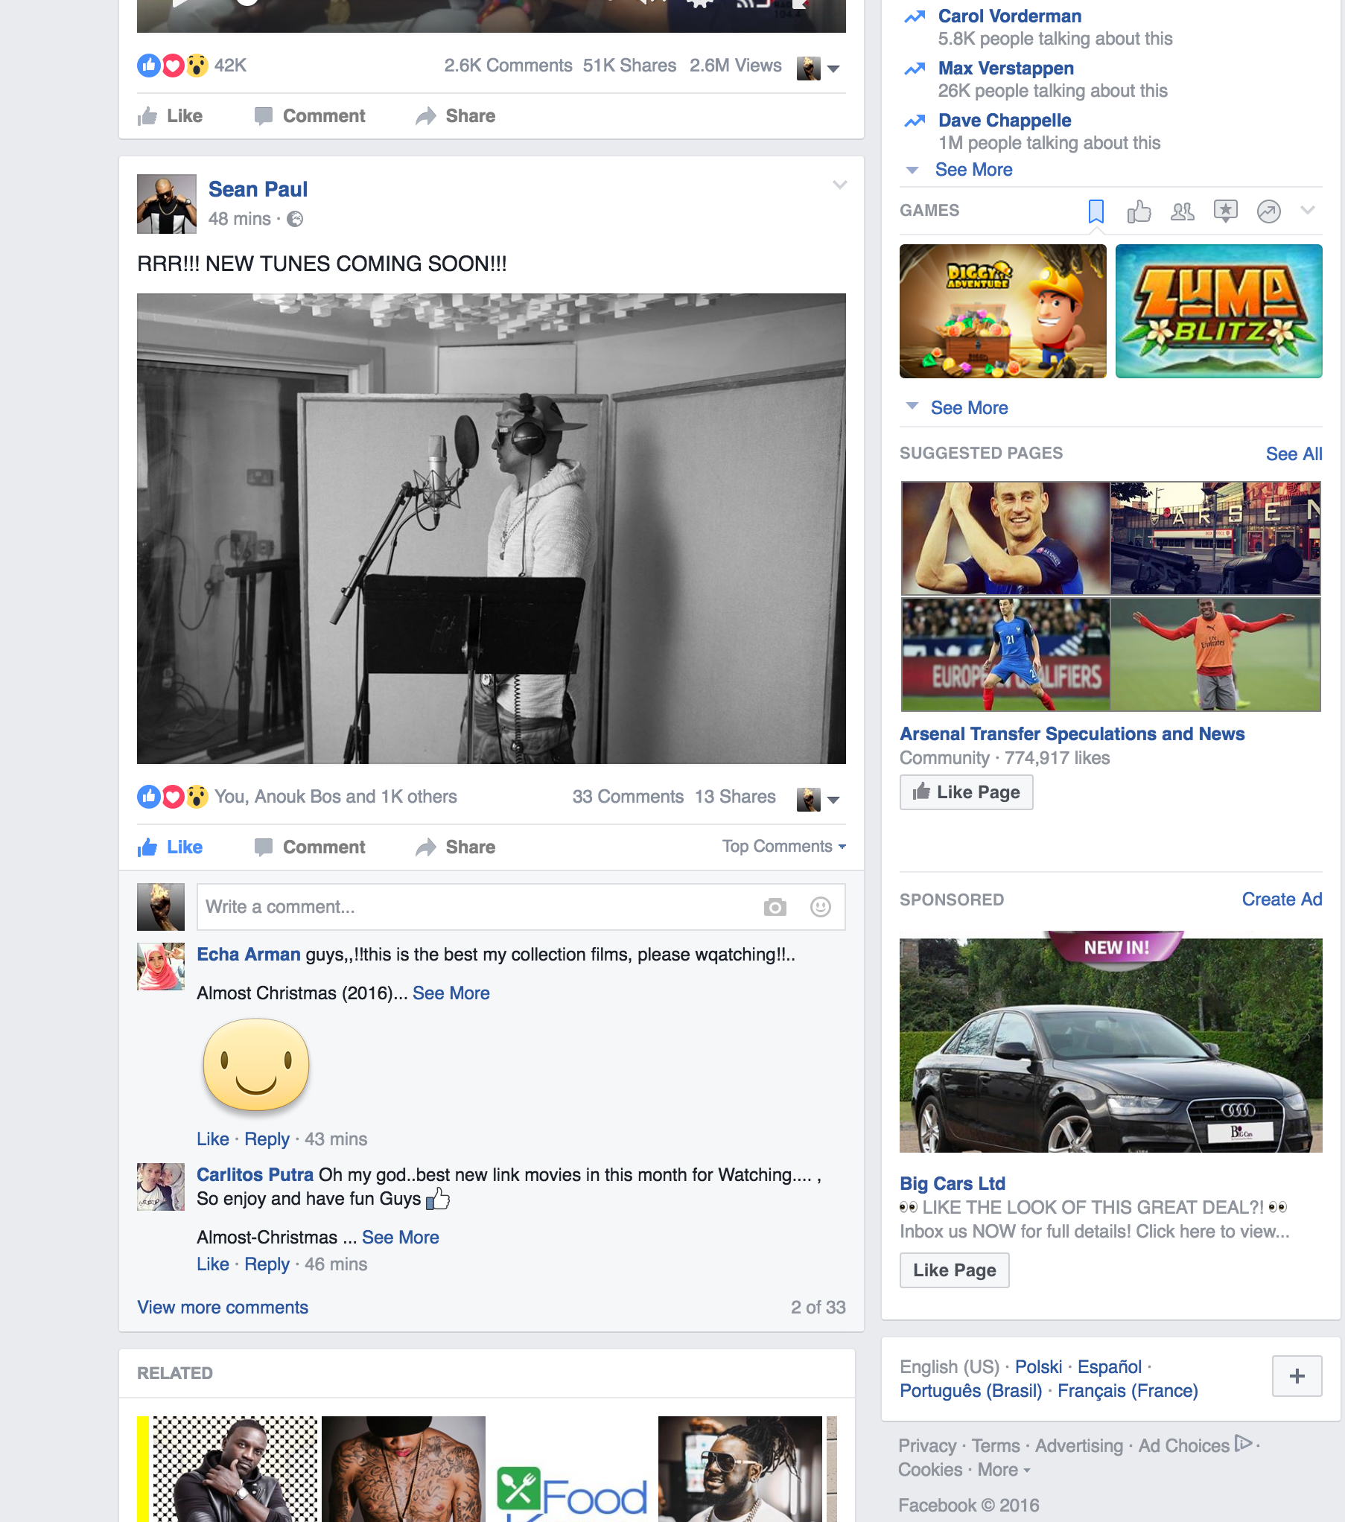The height and width of the screenshot is (1522, 1345).
Task: Open the Zuma Blitz game thumbnail
Action: 1218,311
